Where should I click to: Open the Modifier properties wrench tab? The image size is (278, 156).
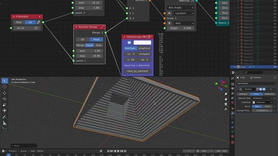click(232, 113)
